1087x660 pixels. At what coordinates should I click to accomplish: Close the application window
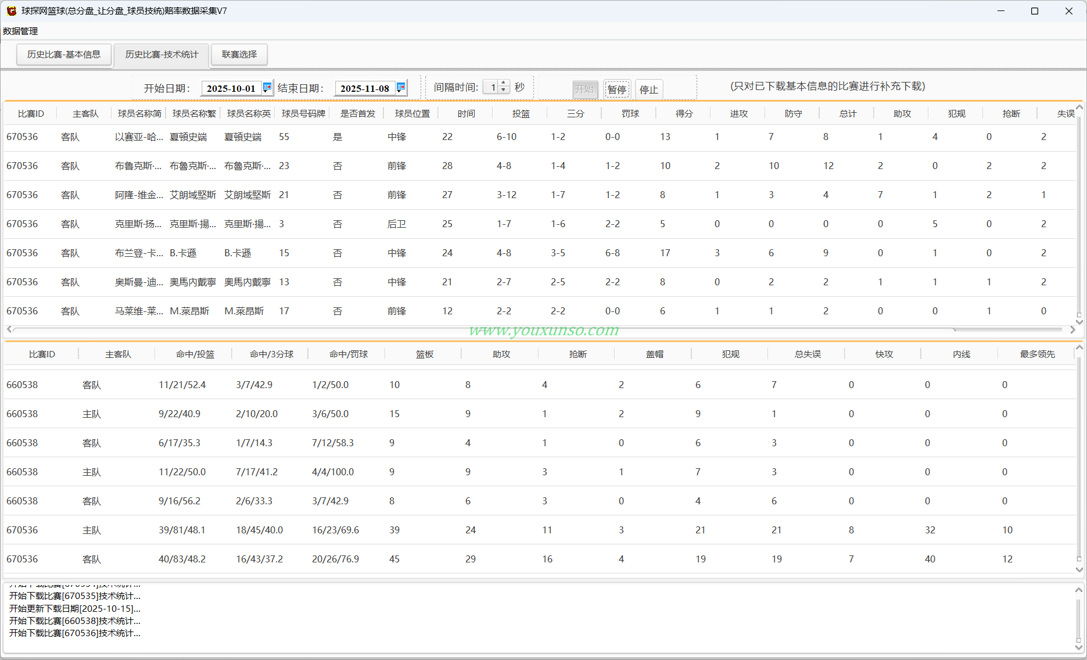pos(1069,11)
